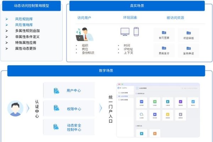Select the 属性动态更新 list item
Image resolution: width=213 pixels, height=142 pixels.
coord(26,49)
